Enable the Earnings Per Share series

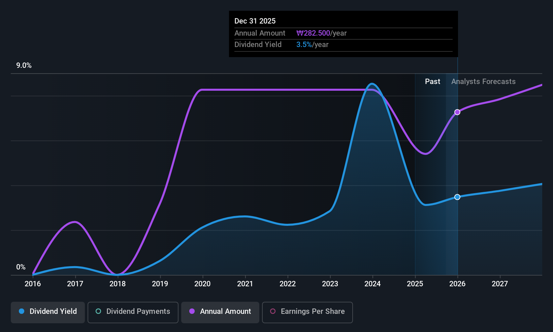307,313
